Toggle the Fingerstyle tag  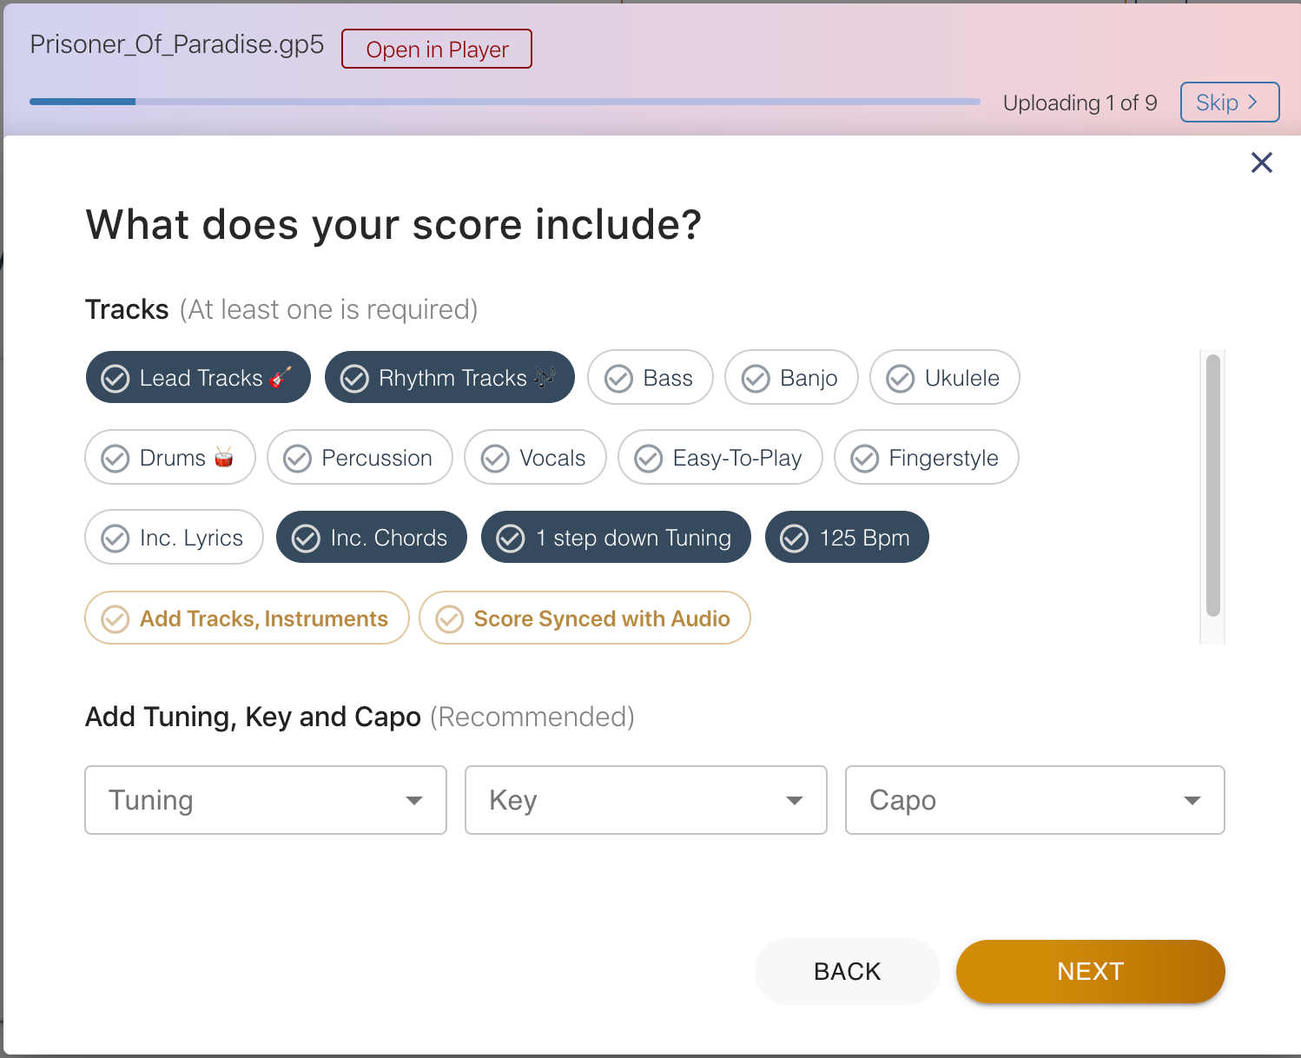[926, 458]
